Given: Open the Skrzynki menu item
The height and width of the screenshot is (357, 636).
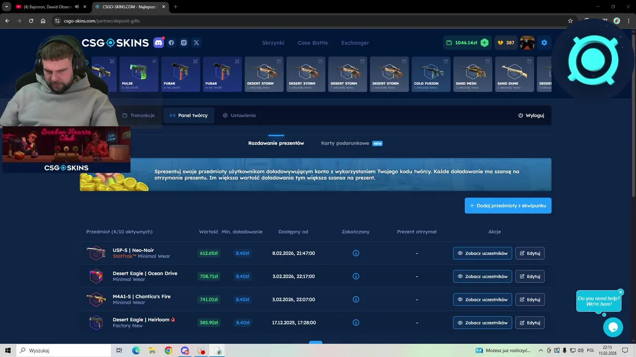Looking at the screenshot, I should pos(273,43).
